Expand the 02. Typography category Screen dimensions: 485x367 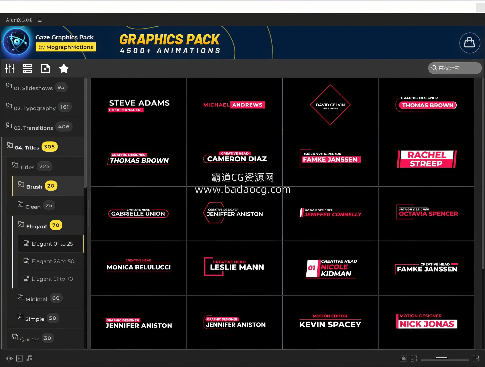(42, 107)
